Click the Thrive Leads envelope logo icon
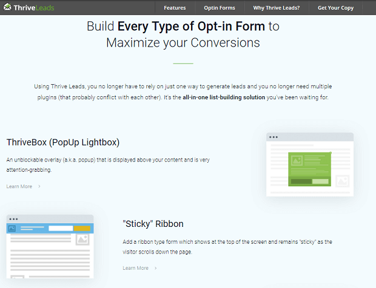Image resolution: width=376 pixels, height=288 pixels. [7, 7]
